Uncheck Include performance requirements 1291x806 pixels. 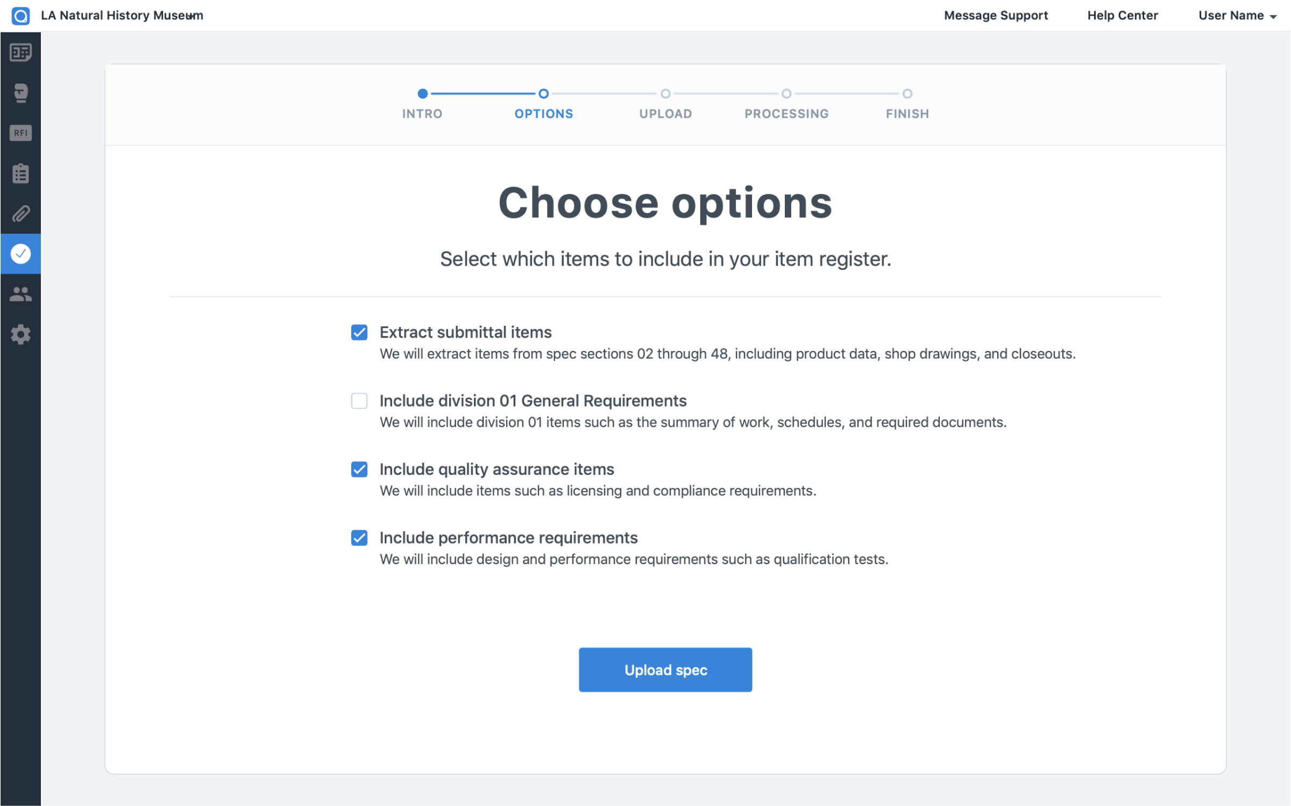(x=359, y=538)
